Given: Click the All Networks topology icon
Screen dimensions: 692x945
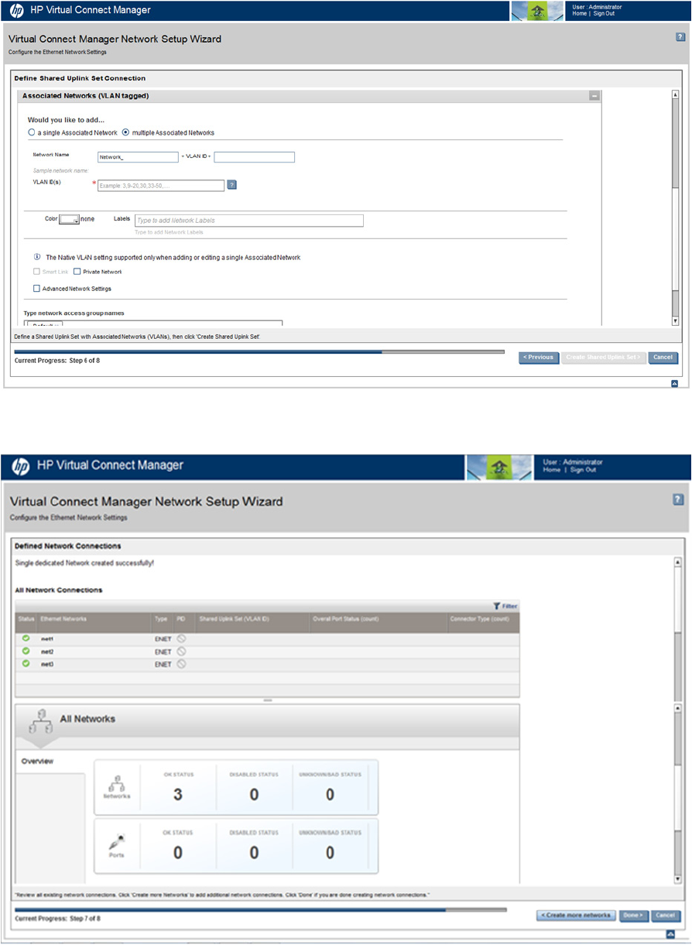Looking at the screenshot, I should point(39,721).
